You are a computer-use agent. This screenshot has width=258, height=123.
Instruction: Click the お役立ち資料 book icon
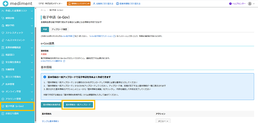(3, 113)
